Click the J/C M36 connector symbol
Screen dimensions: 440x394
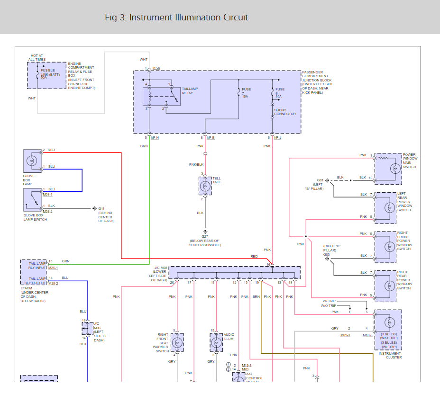coord(88,329)
